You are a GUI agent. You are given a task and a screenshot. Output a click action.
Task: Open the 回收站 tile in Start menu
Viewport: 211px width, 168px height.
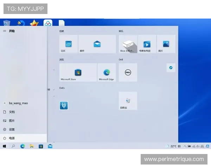coord(128,101)
